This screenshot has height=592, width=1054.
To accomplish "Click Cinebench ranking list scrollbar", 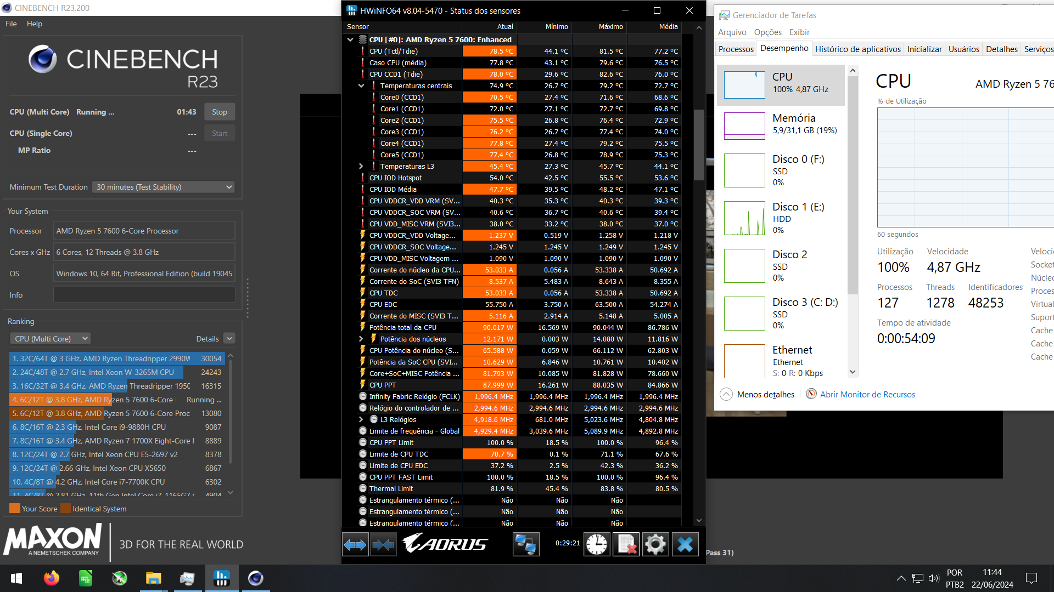I will click(231, 411).
